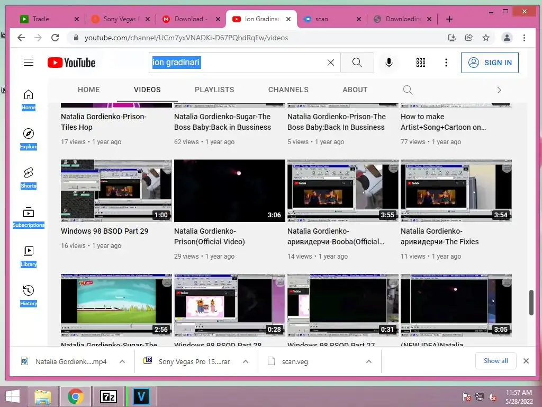Click the SIGN IN button
542x407 pixels.
(x=490, y=63)
